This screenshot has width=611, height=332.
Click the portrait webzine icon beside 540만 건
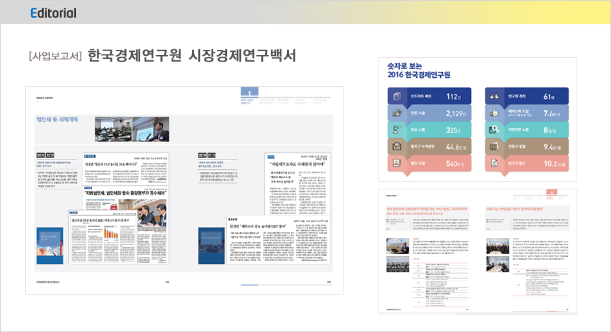[x=397, y=163]
